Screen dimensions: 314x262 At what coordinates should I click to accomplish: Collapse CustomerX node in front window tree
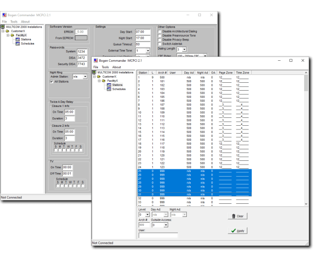pyautogui.click(x=94, y=77)
